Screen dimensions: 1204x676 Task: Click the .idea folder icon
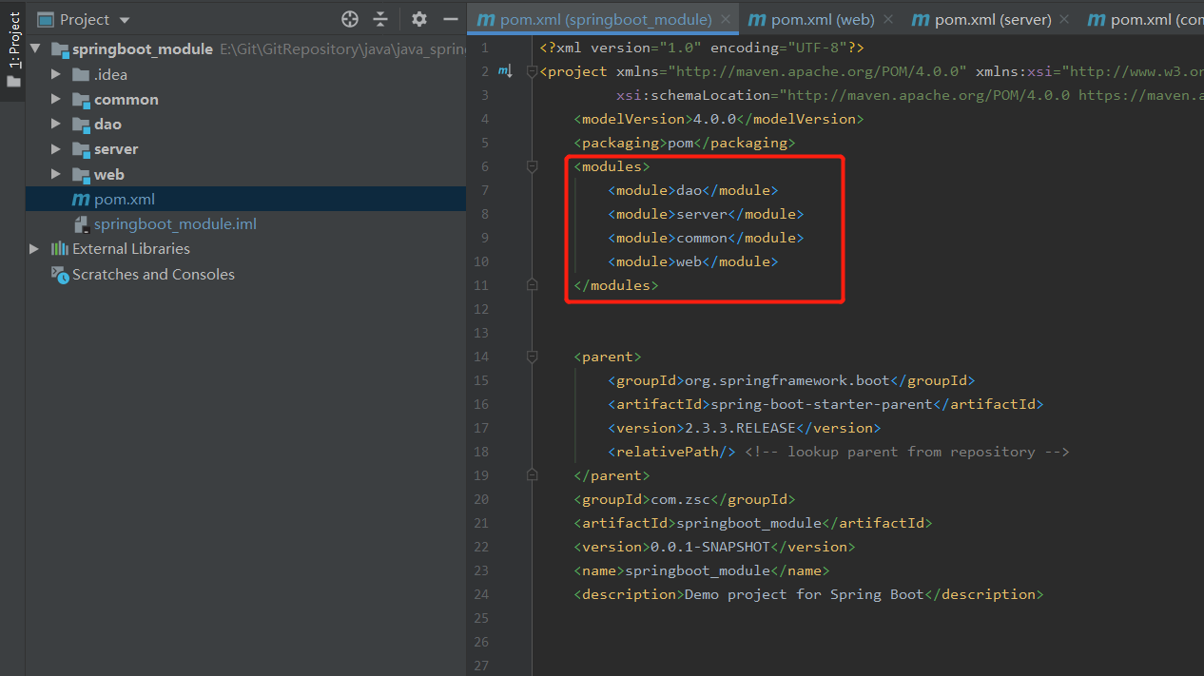[82, 75]
